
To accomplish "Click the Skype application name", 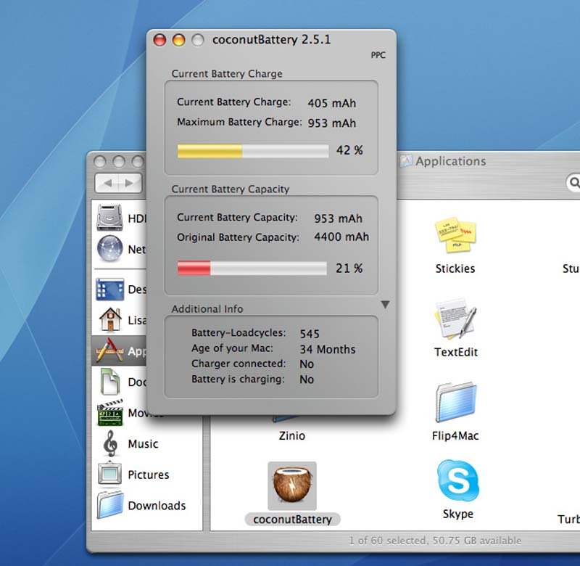I will pyautogui.click(x=458, y=514).
